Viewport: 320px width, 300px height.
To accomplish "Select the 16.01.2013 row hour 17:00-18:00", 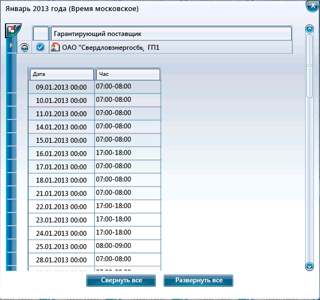I will [x=128, y=153].
